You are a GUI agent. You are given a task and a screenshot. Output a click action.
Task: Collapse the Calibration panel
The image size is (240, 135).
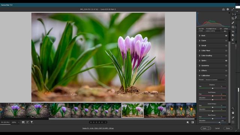(199, 76)
